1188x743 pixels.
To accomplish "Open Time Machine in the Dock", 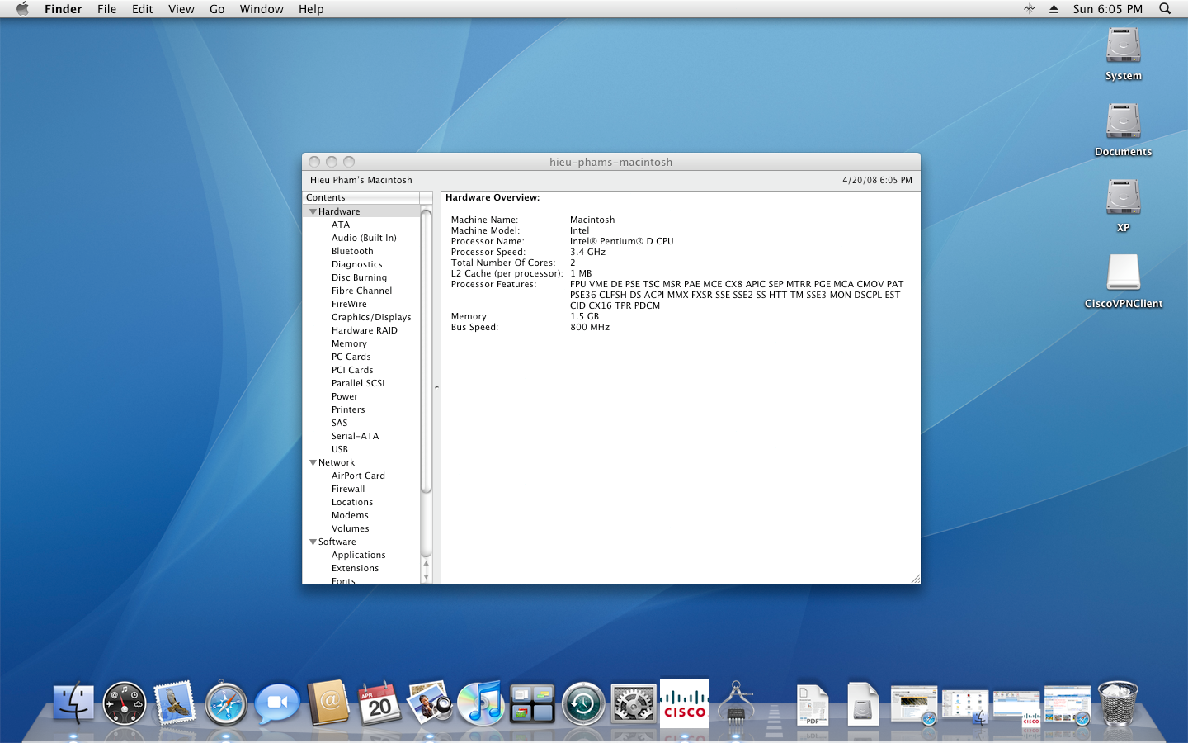I will [x=583, y=704].
